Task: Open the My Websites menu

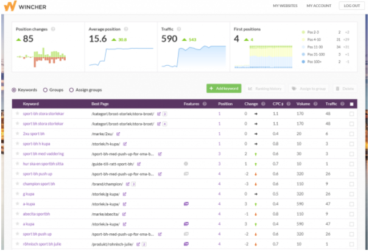Action: click(x=285, y=5)
